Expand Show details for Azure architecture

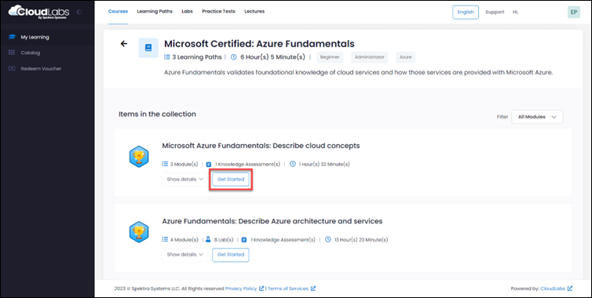click(x=185, y=255)
